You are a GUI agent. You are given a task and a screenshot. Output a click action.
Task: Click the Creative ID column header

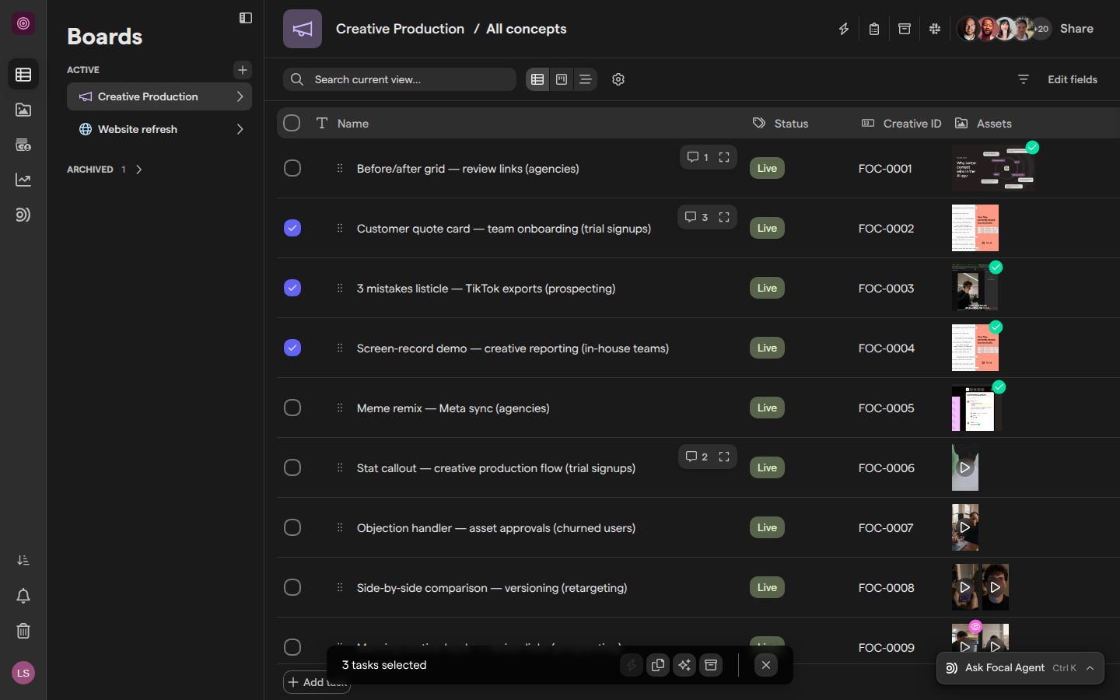901,123
